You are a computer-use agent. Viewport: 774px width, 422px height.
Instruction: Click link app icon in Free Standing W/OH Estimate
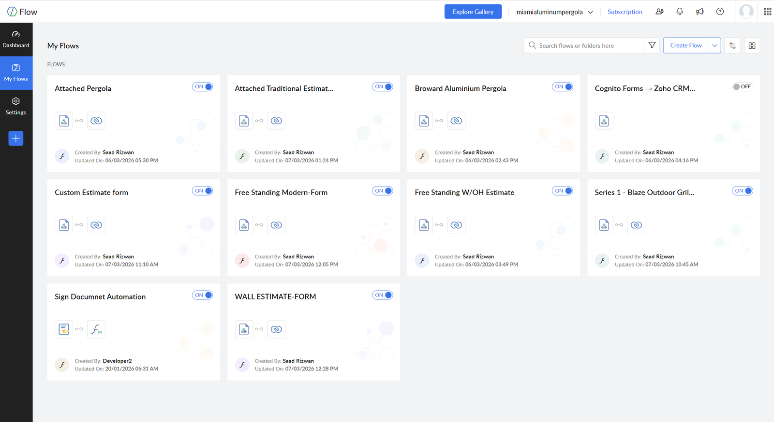click(x=456, y=225)
